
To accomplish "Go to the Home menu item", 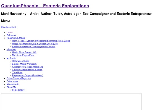I will pos(9,32).
